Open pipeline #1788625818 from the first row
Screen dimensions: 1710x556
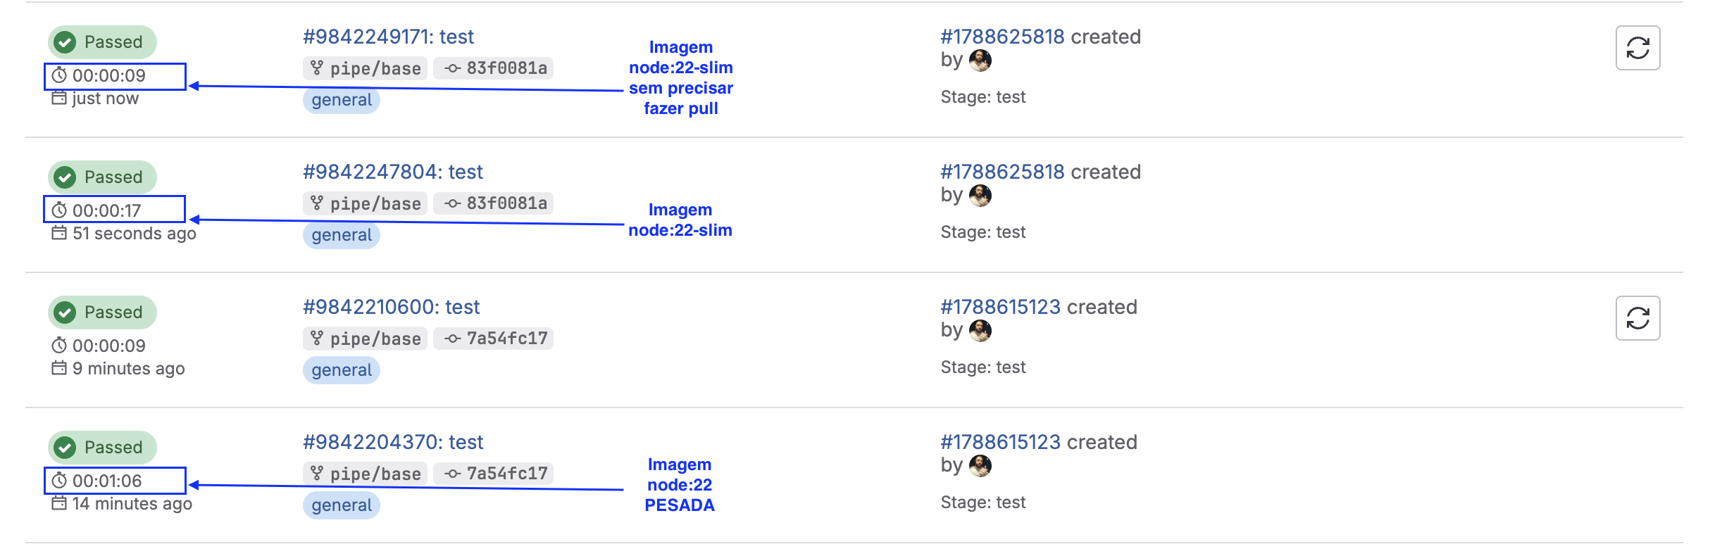pyautogui.click(x=1002, y=37)
